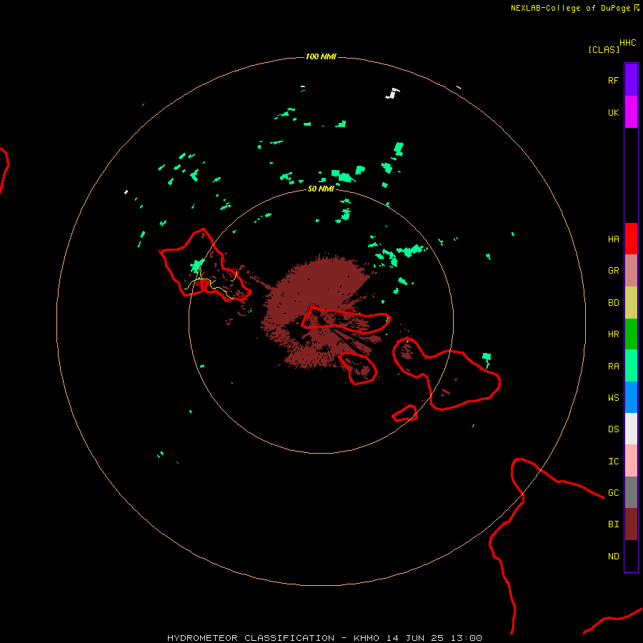Pick the HR dark green legend swatch
Screen dimensions: 643x643
pos(631,334)
